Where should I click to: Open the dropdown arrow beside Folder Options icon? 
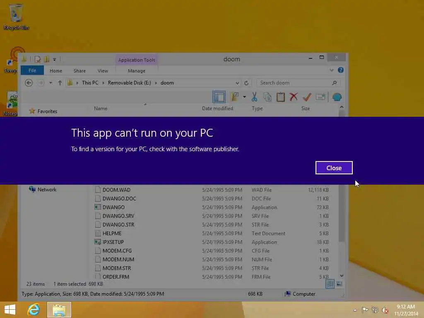click(x=244, y=97)
